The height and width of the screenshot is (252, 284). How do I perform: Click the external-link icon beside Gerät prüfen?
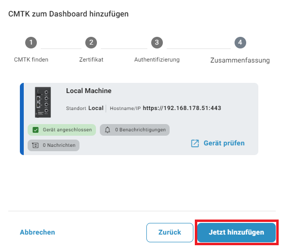click(195, 143)
